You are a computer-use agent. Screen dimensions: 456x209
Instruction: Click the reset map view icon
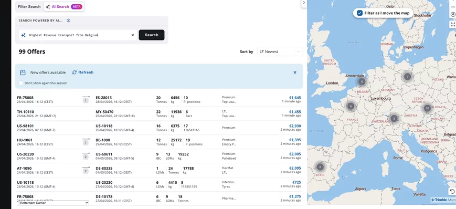coord(452,191)
